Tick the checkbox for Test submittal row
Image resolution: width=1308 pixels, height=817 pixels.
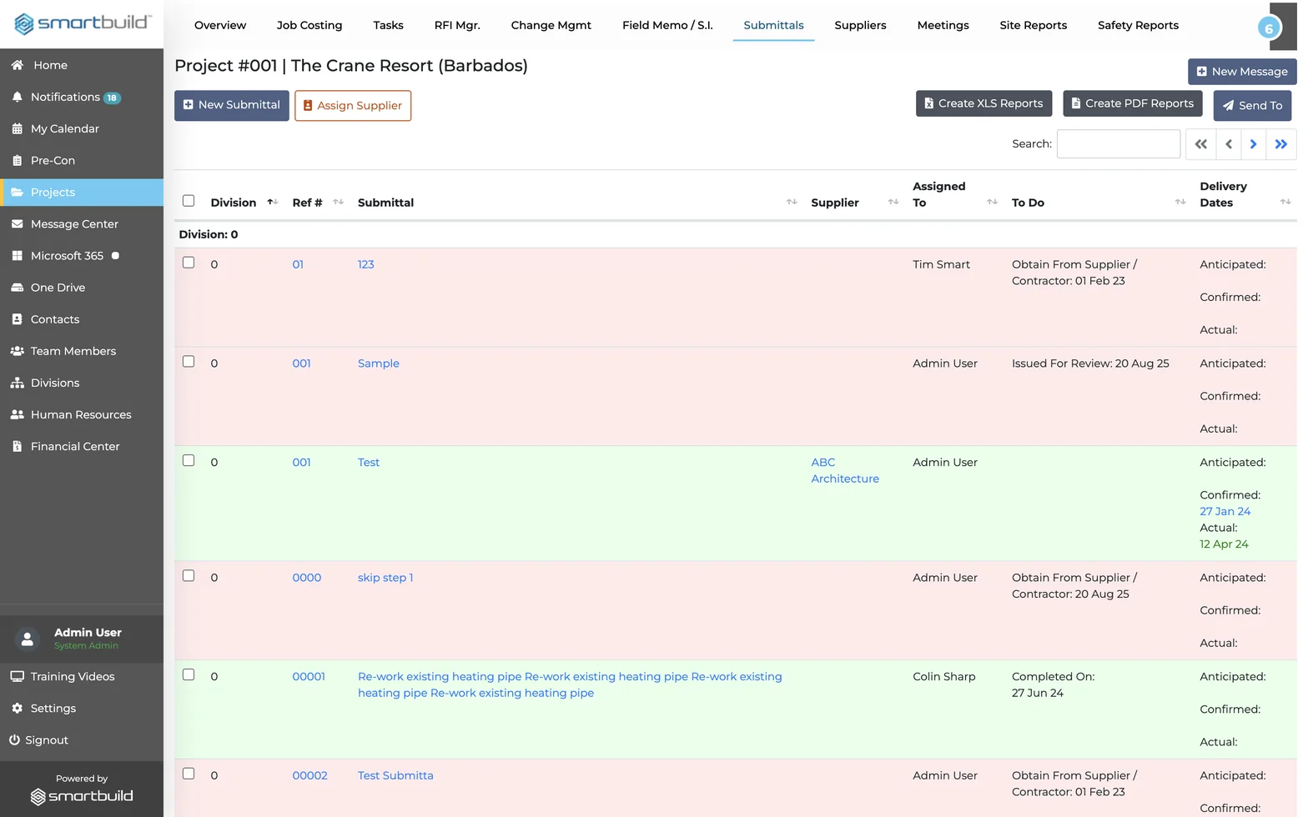(189, 461)
